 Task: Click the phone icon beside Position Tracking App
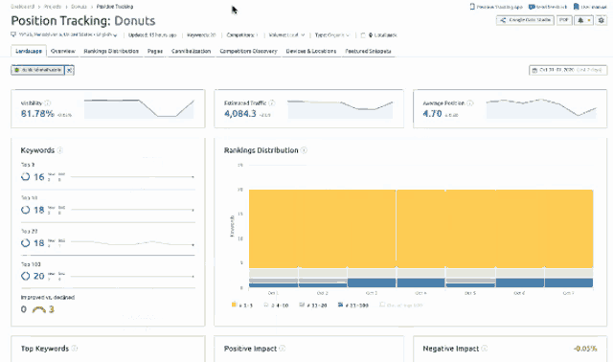[472, 7]
